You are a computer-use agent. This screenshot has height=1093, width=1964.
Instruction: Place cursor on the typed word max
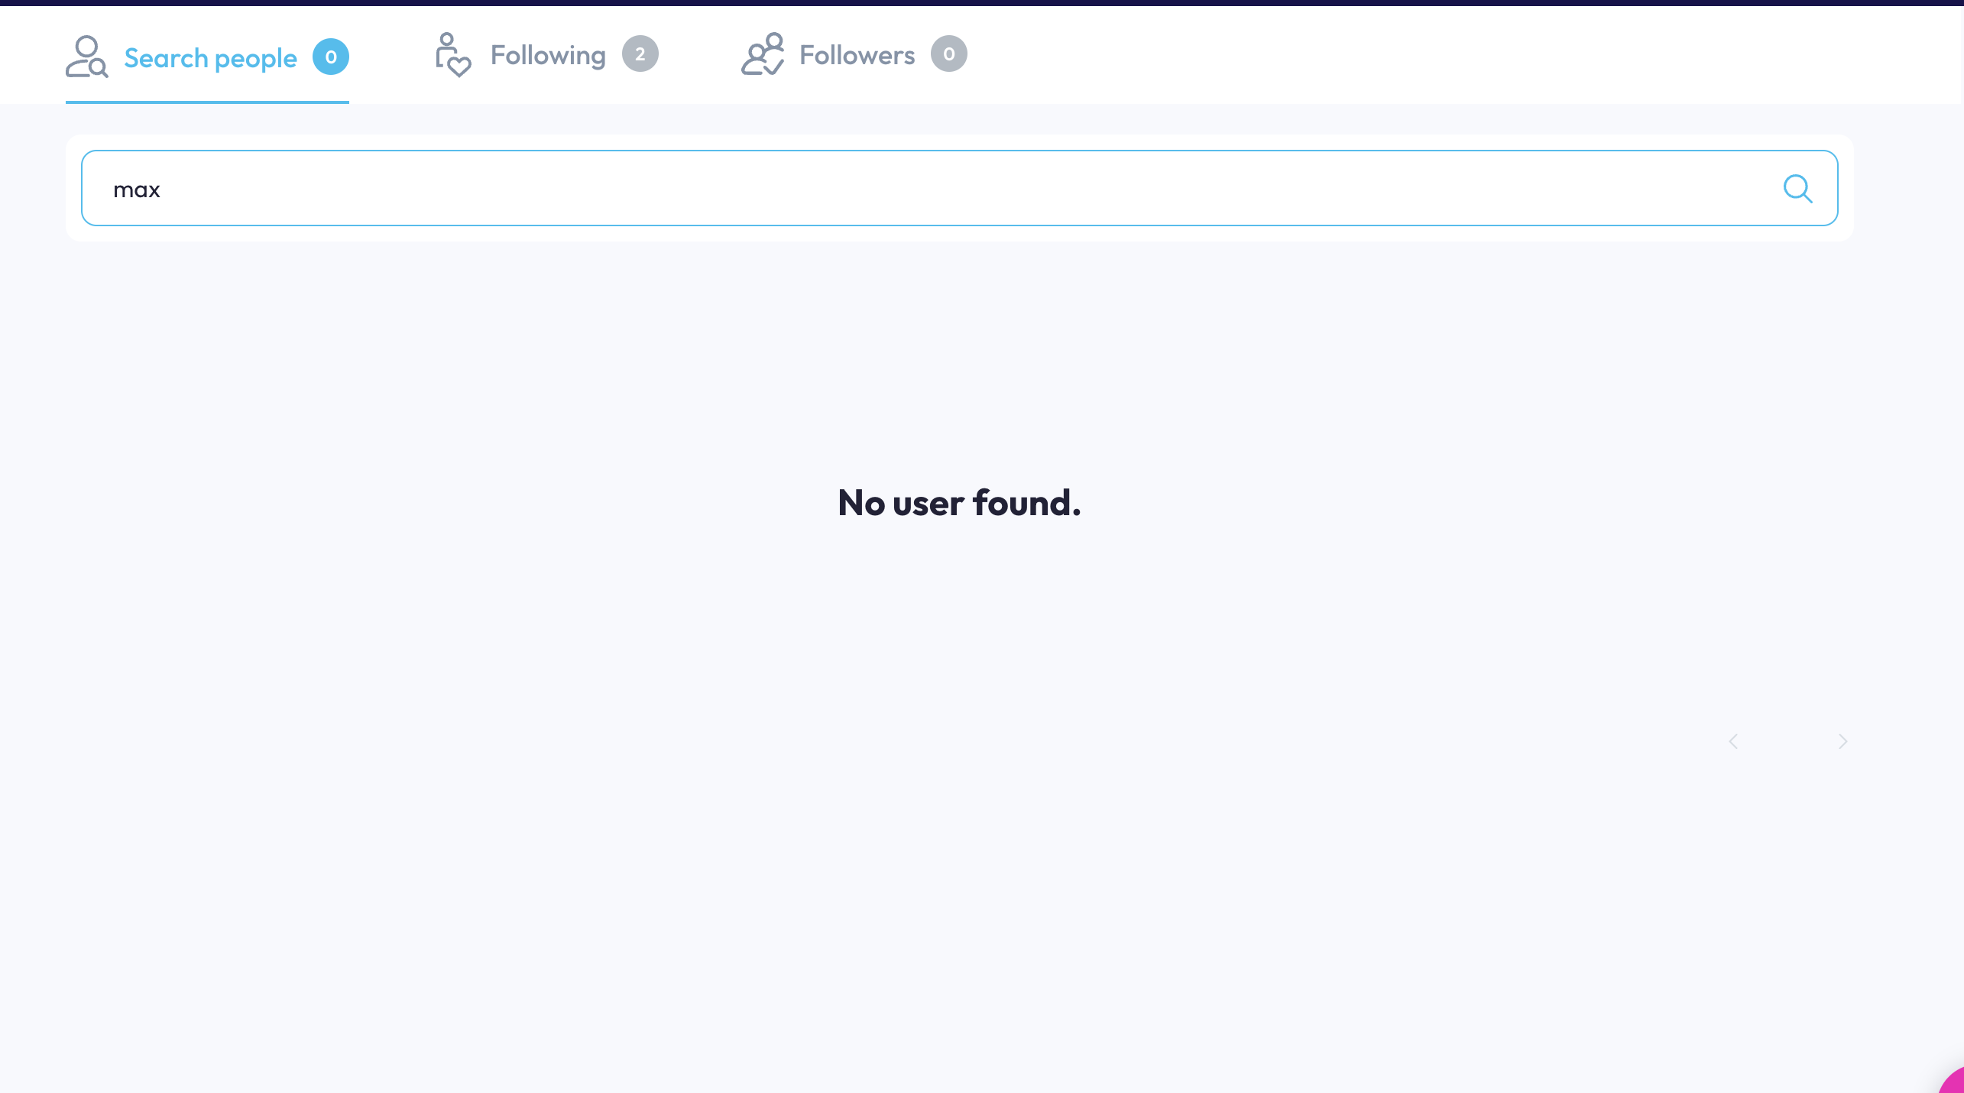[x=137, y=190]
